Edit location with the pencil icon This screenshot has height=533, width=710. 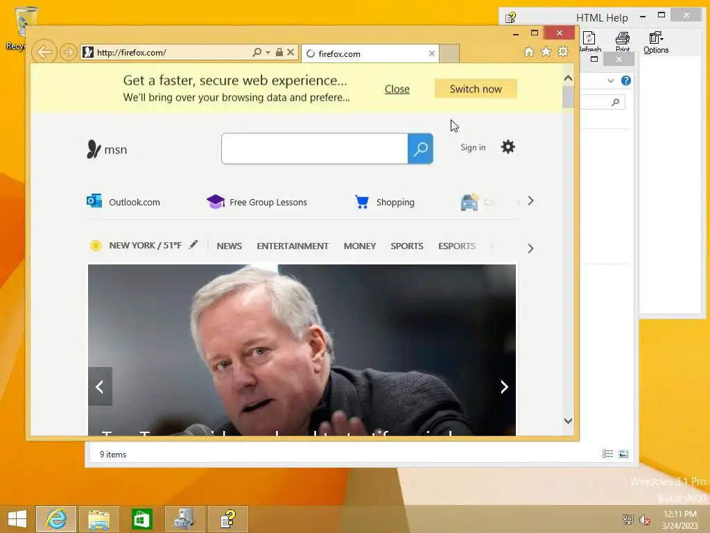pos(193,245)
